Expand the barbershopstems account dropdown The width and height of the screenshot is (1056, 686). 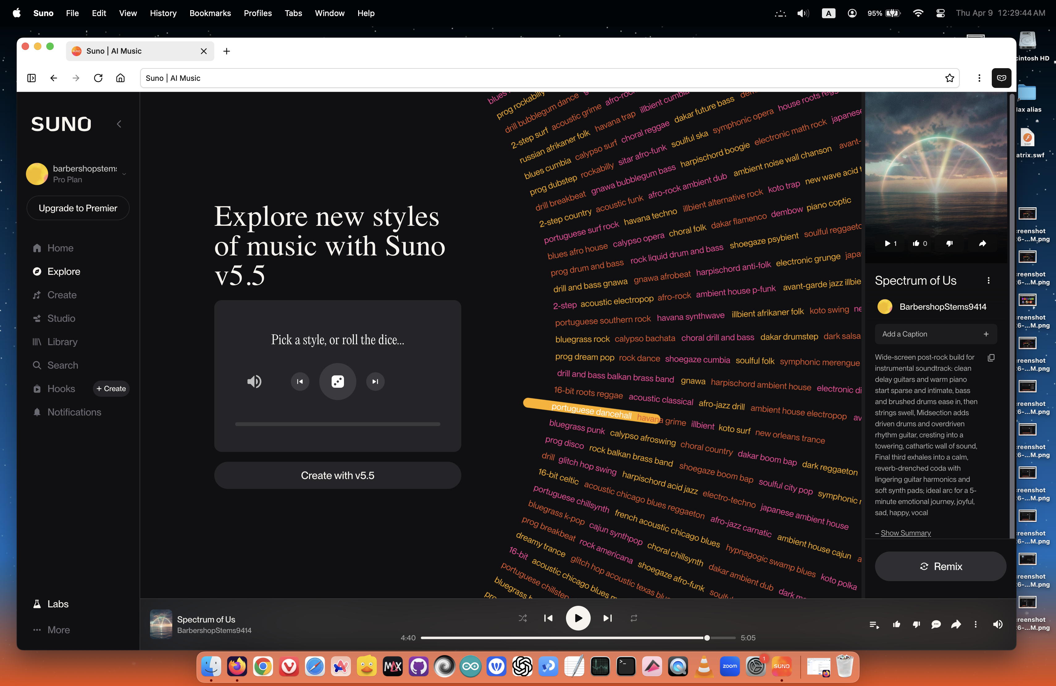pyautogui.click(x=124, y=174)
